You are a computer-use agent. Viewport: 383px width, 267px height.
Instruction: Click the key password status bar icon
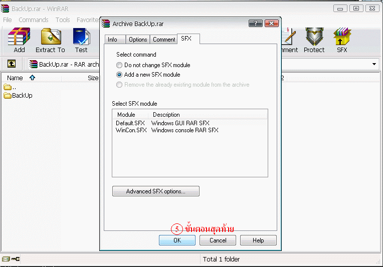coord(16,259)
